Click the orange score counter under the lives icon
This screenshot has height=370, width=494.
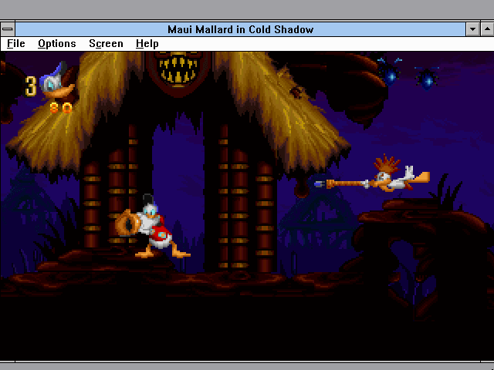[61, 109]
